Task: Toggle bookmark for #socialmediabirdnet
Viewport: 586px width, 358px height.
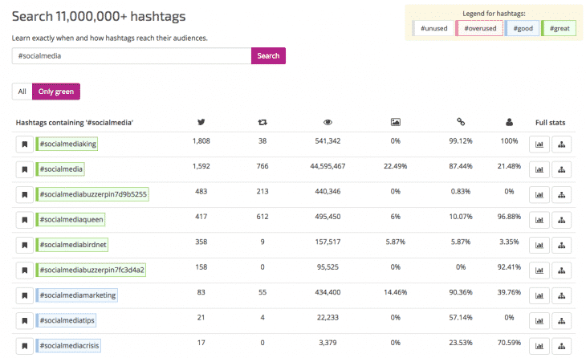Action: [24, 245]
